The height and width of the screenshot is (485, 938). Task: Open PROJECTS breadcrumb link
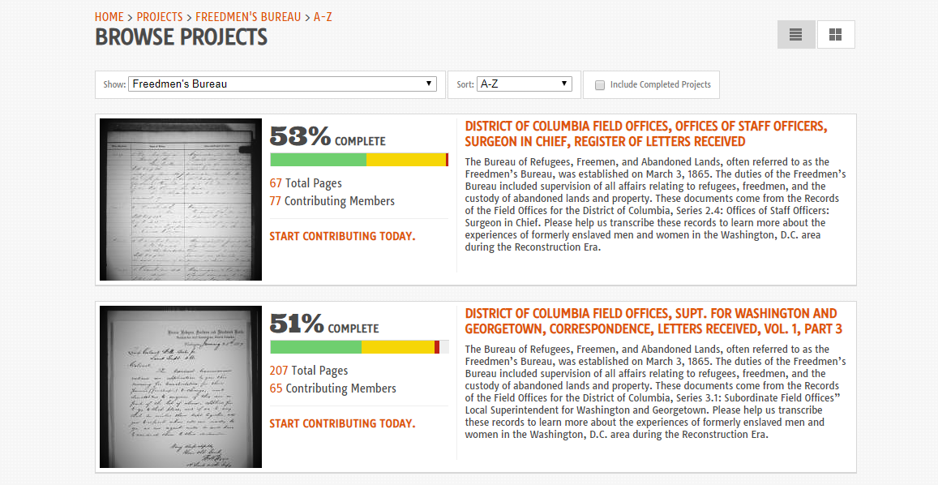pos(160,17)
